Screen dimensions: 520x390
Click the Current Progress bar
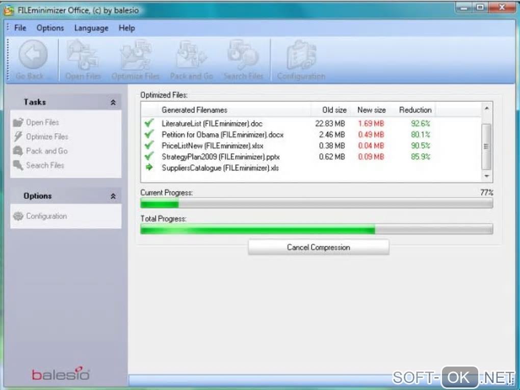[317, 203]
